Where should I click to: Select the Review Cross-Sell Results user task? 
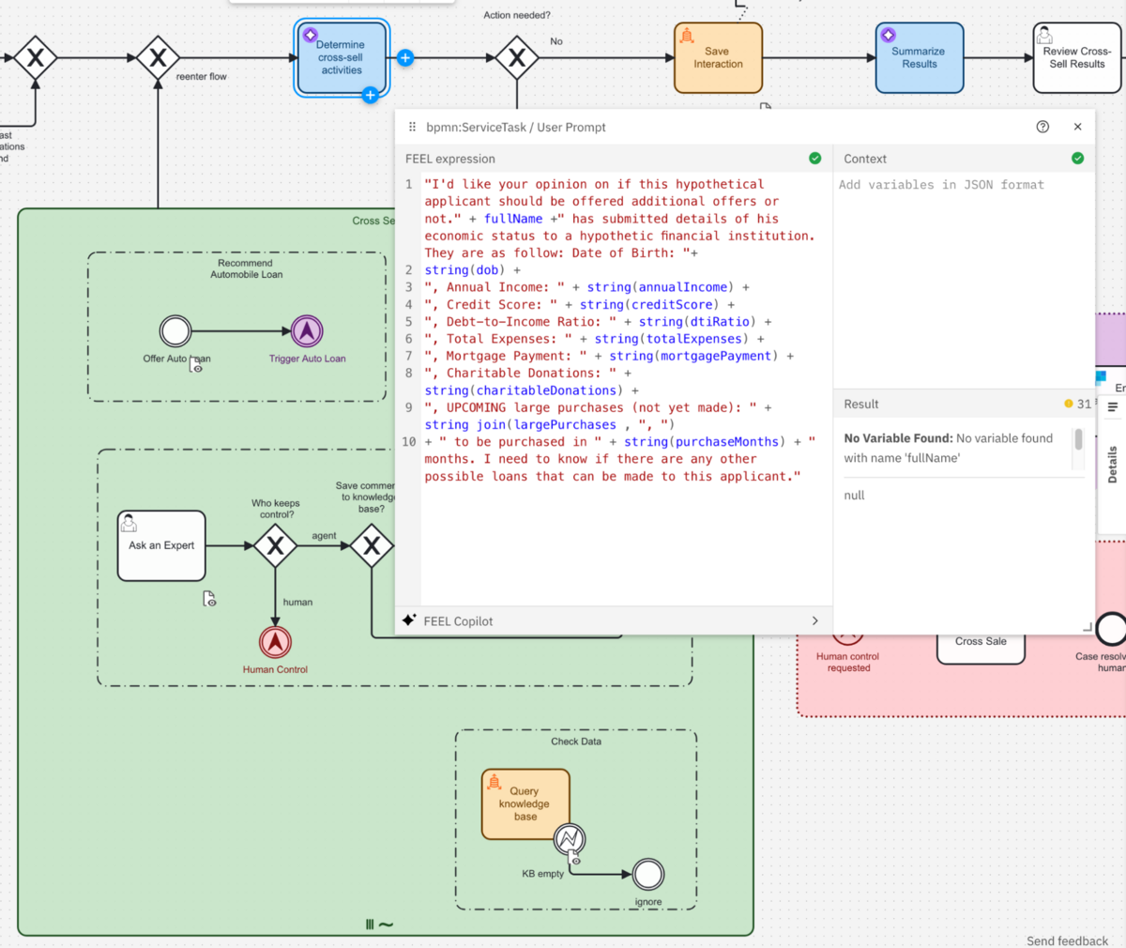pyautogui.click(x=1077, y=58)
